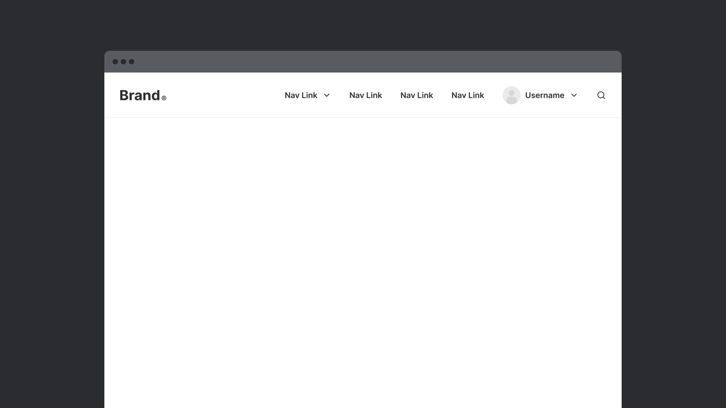Click the search magnifier icon
The image size is (726, 408).
(x=601, y=95)
